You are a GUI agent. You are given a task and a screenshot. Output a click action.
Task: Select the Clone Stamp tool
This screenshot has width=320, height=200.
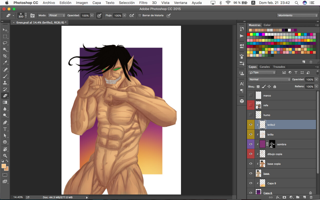pos(5,83)
